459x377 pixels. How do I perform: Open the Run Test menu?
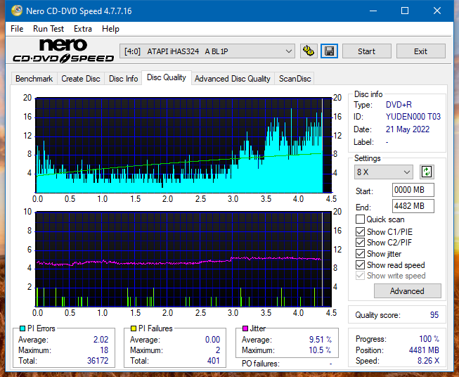click(x=49, y=29)
